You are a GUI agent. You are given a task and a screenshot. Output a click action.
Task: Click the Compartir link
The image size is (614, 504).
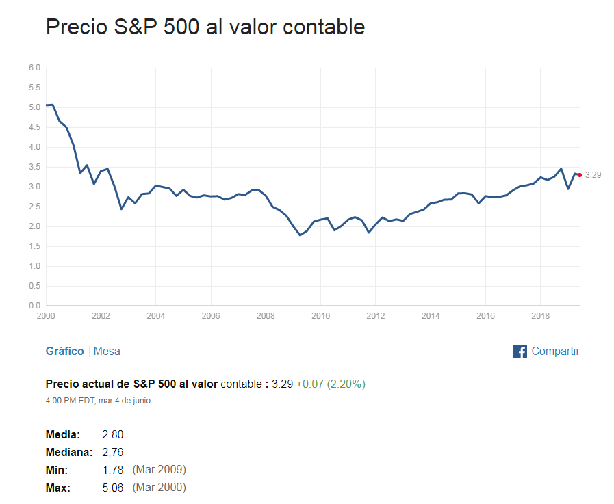tap(555, 352)
